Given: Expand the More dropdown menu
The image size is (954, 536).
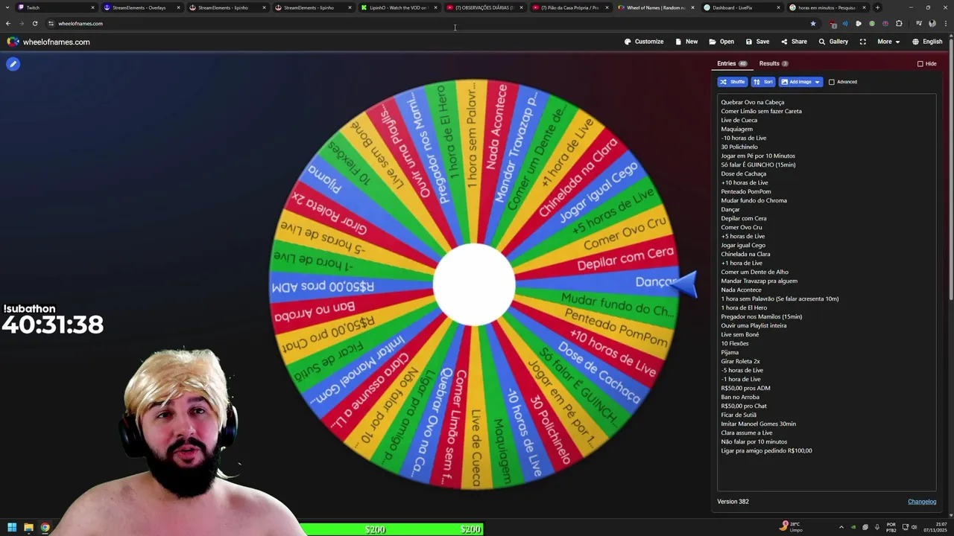Looking at the screenshot, I should 888,42.
